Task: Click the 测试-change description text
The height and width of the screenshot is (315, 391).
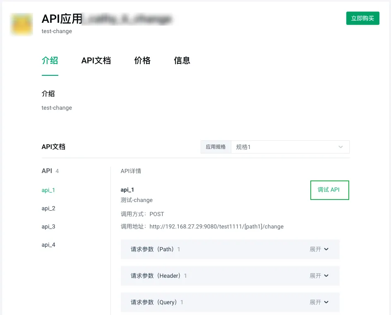Action: point(137,200)
